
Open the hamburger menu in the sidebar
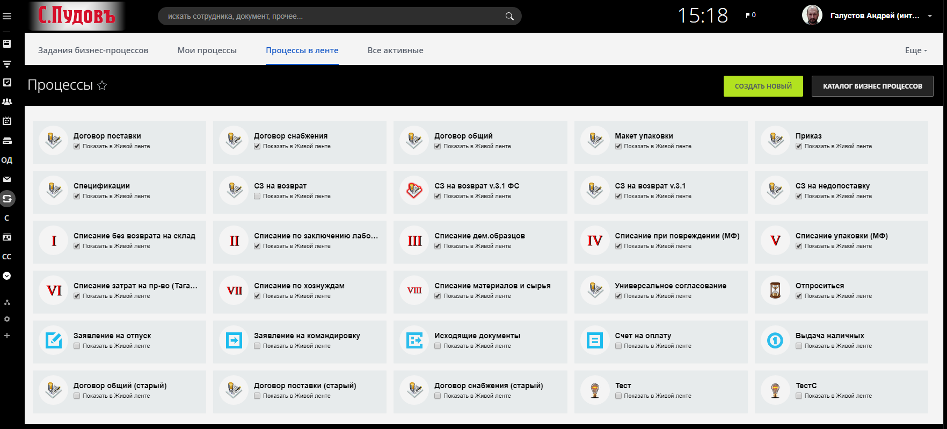point(7,17)
